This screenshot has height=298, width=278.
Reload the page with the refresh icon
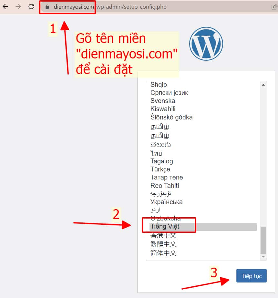pyautogui.click(x=31, y=6)
